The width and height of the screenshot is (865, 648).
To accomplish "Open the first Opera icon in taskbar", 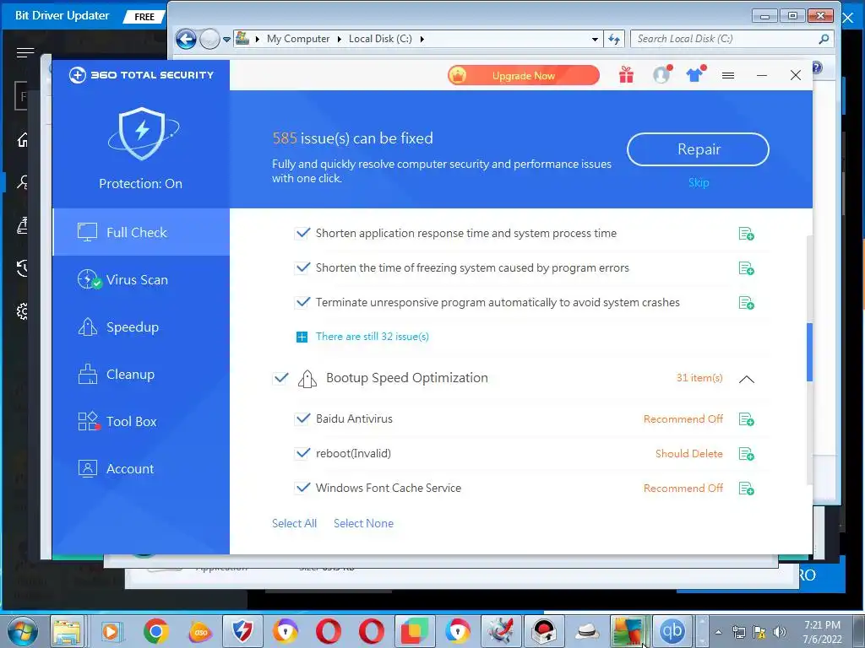I will 329,631.
